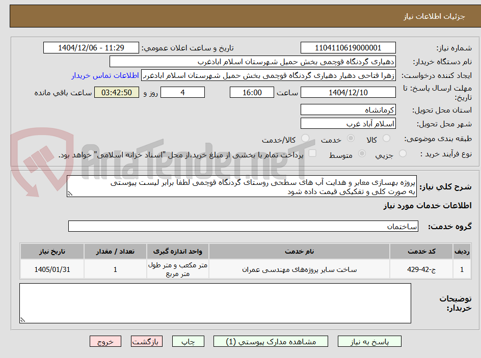The width and height of the screenshot is (481, 358).
Task: Click the need number field 1104110619000001
Action: point(348,48)
